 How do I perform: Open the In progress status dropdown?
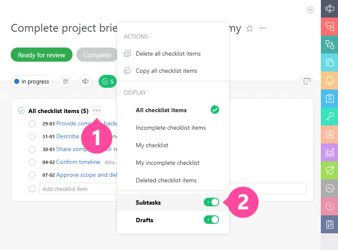click(x=31, y=81)
